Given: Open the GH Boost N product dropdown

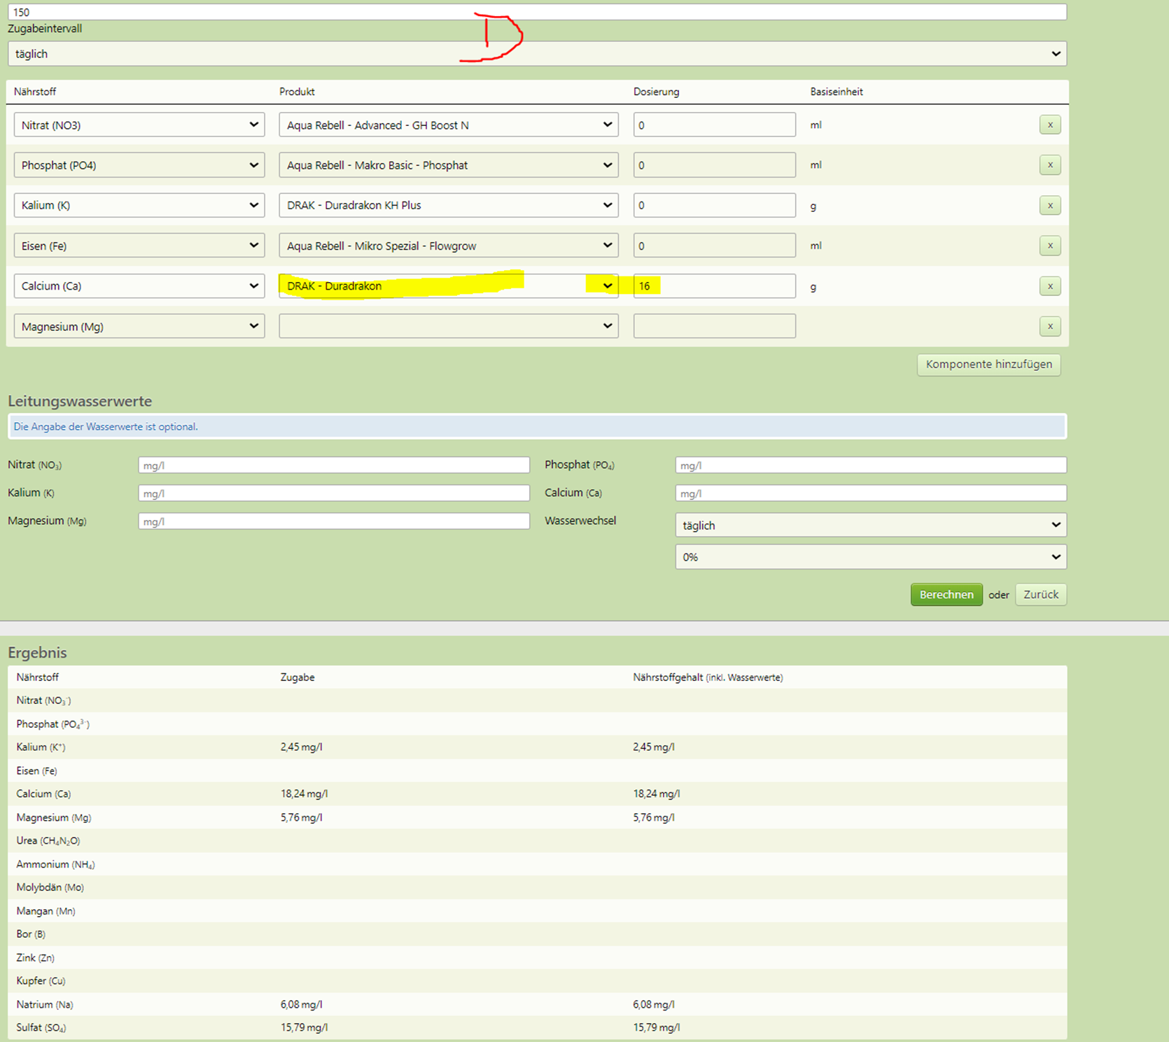Looking at the screenshot, I should click(x=449, y=125).
